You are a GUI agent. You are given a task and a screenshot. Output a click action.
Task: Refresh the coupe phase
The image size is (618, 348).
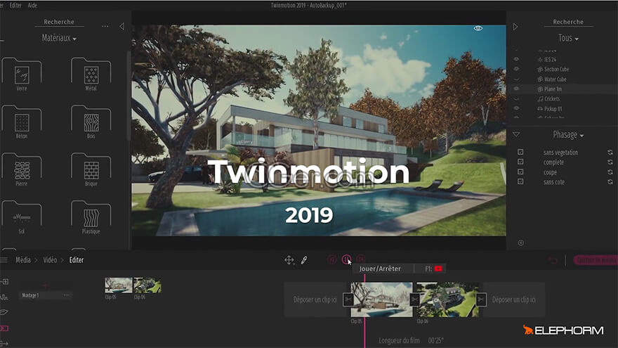click(610, 172)
